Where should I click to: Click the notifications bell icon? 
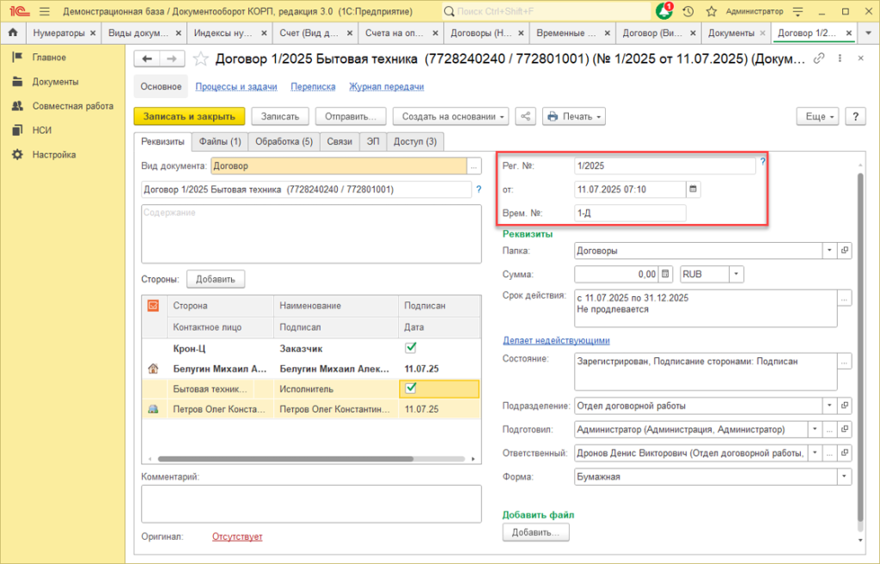(x=664, y=12)
